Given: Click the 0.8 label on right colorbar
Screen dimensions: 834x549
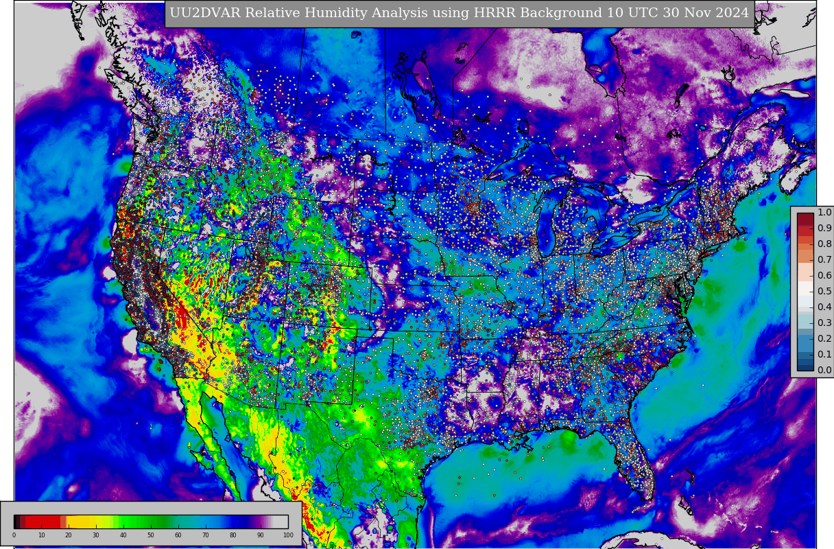Looking at the screenshot, I should tap(824, 244).
